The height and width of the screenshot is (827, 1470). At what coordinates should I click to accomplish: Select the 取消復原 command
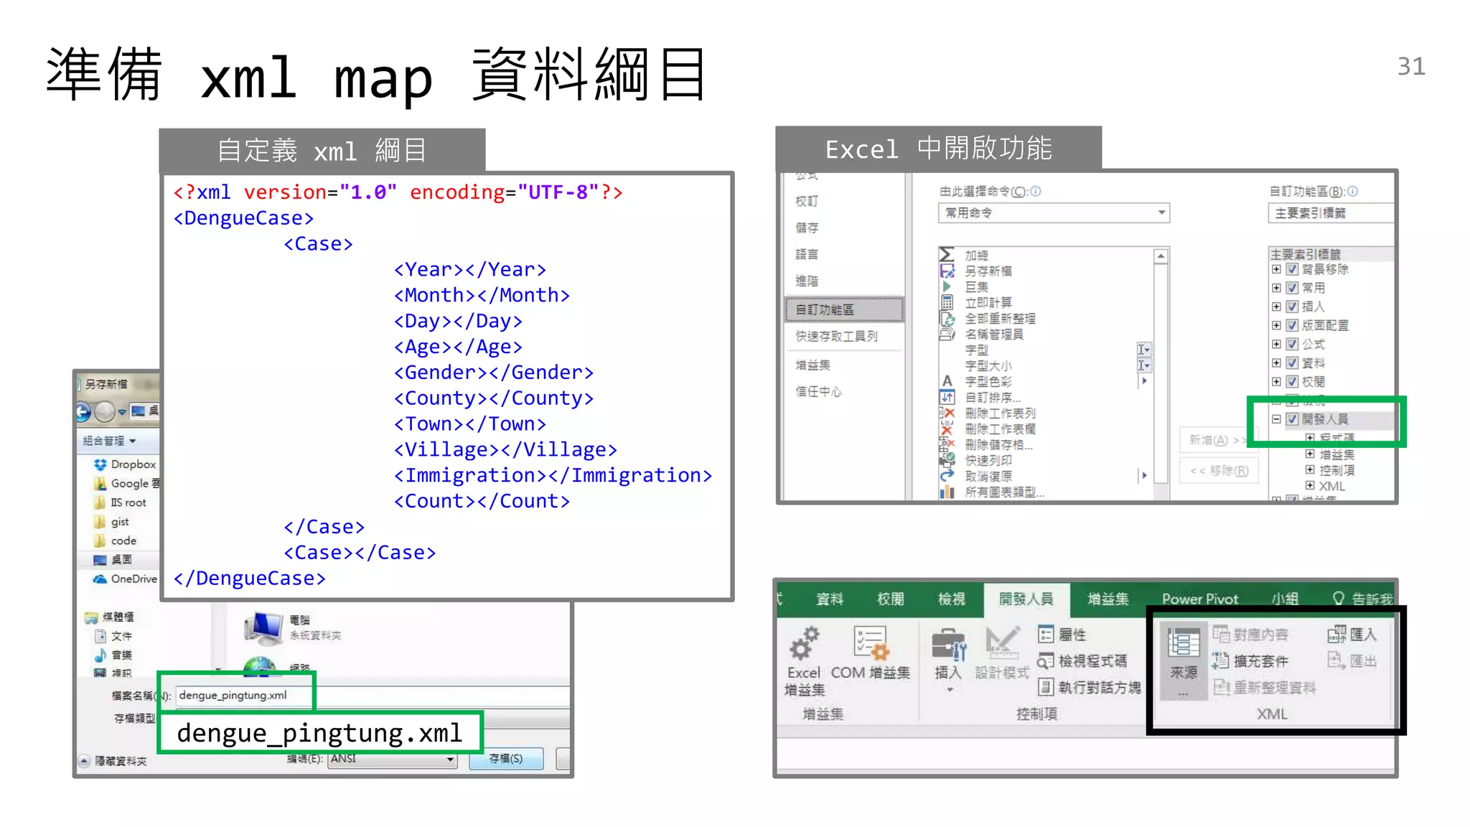tap(977, 476)
